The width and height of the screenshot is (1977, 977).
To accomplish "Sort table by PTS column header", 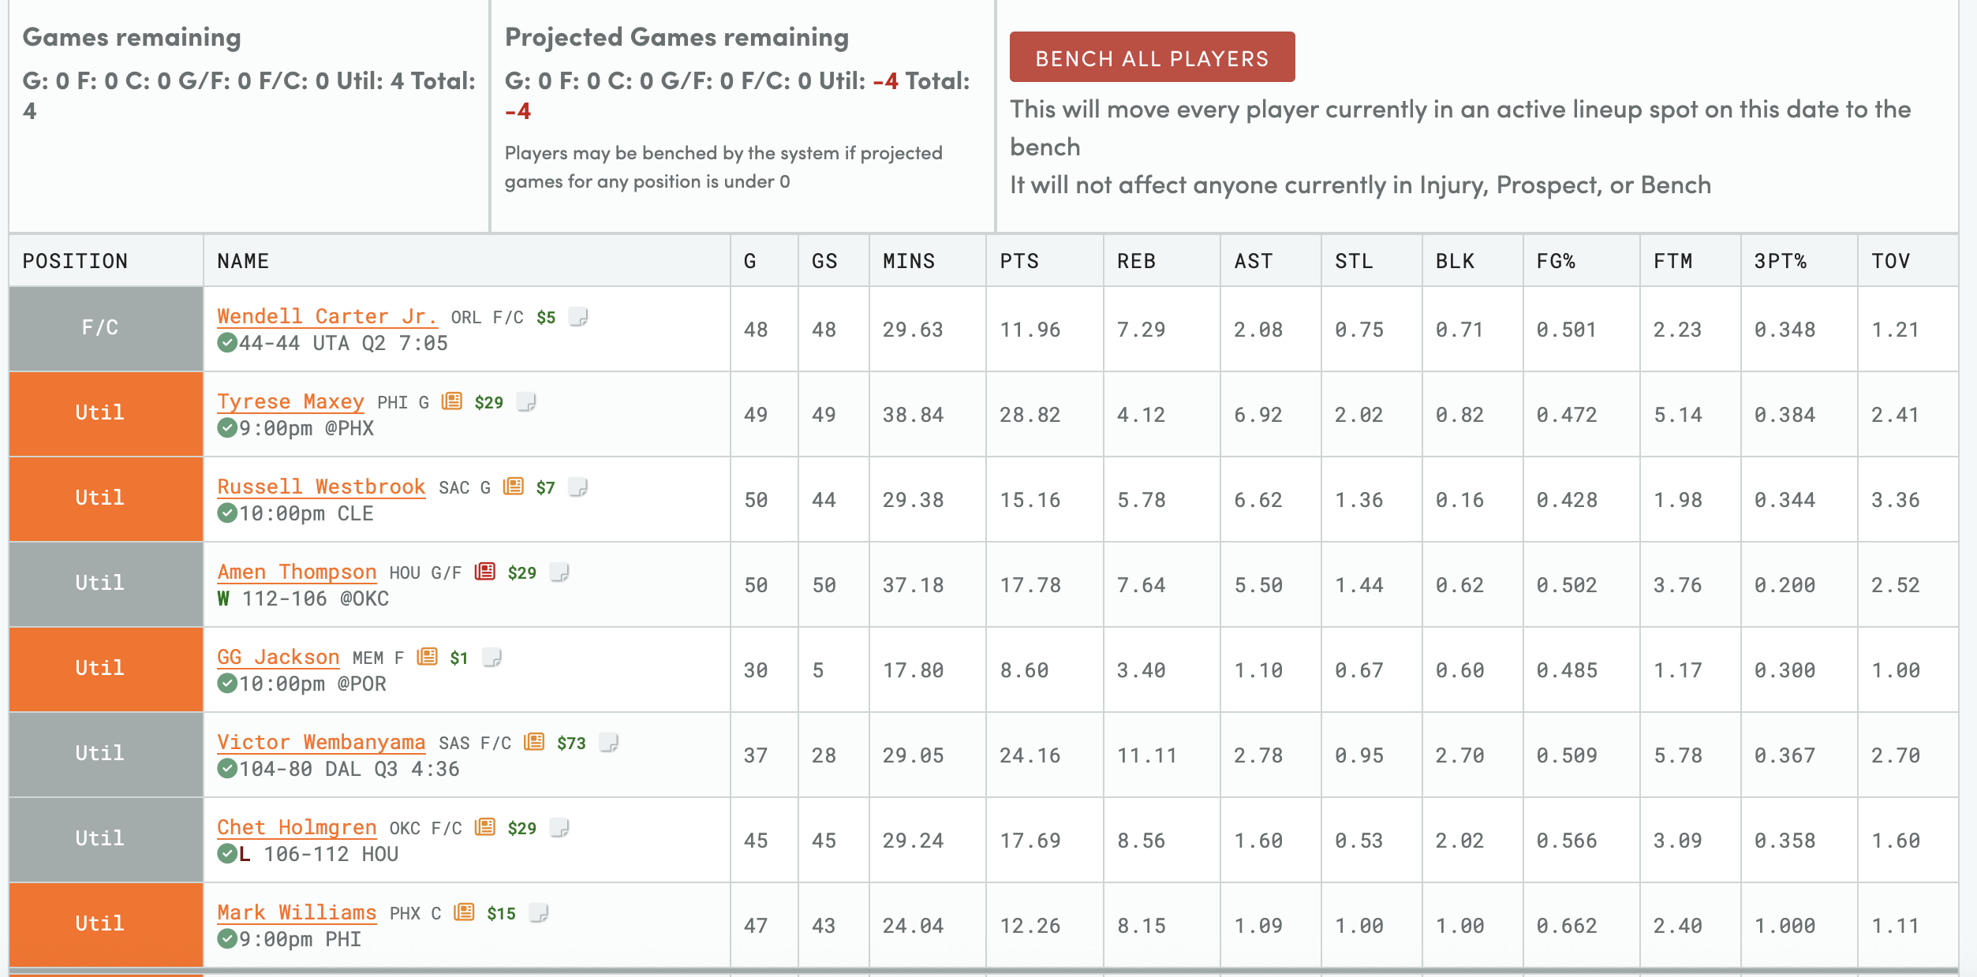I will (1019, 261).
